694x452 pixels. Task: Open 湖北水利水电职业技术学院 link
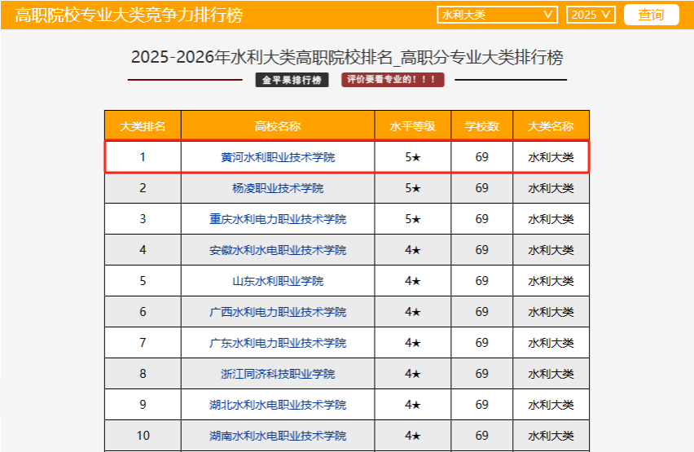(278, 405)
